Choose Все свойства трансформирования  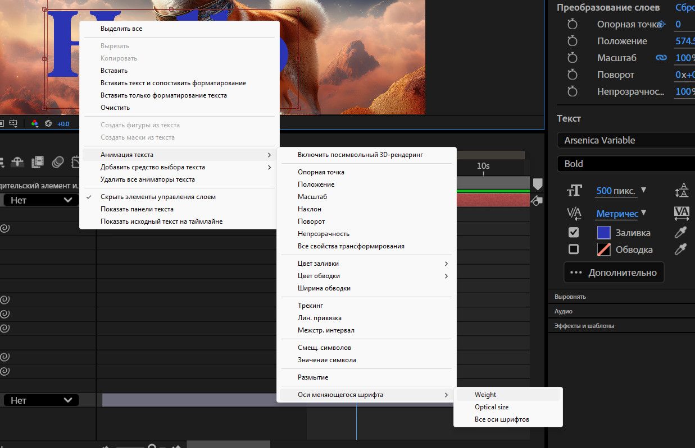pos(366,246)
